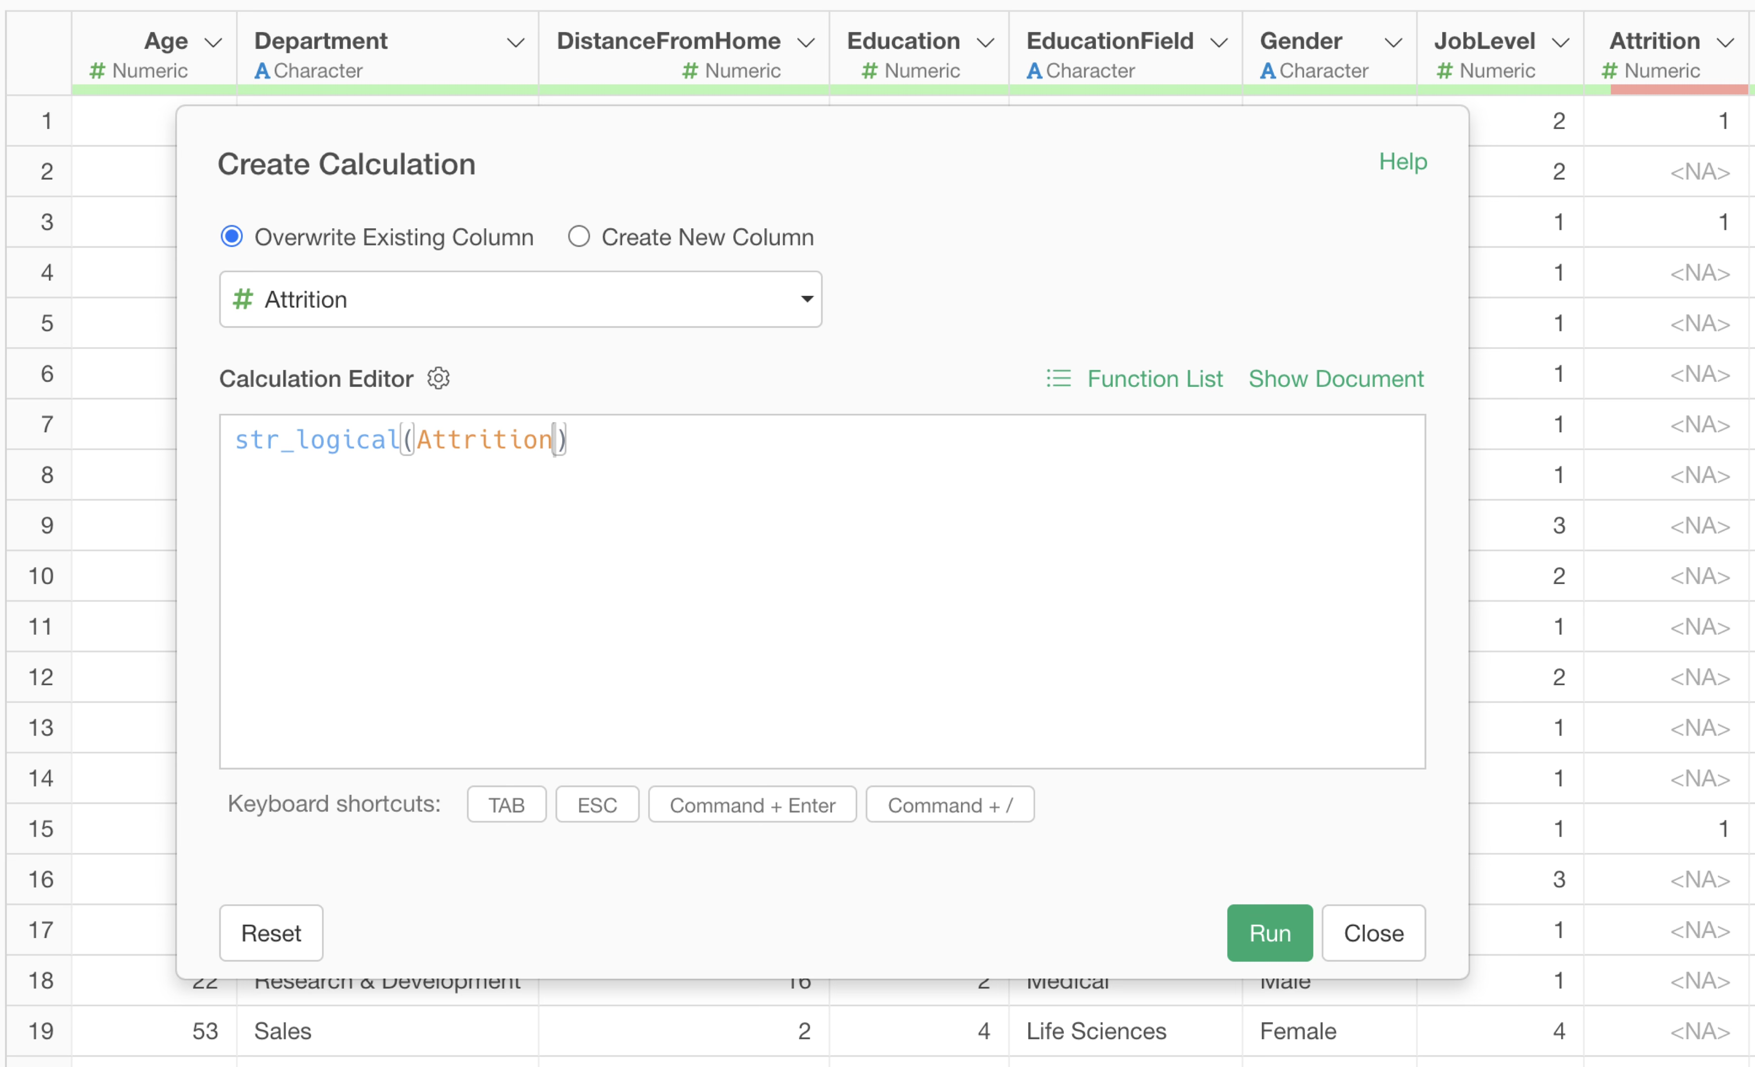The width and height of the screenshot is (1755, 1067).
Task: Expand the Age column header menu
Action: pos(213,43)
